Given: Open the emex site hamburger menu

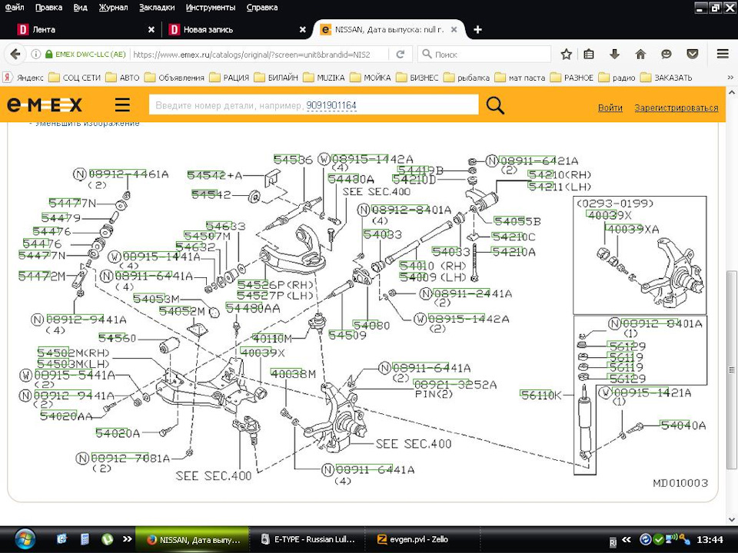Looking at the screenshot, I should coord(122,104).
